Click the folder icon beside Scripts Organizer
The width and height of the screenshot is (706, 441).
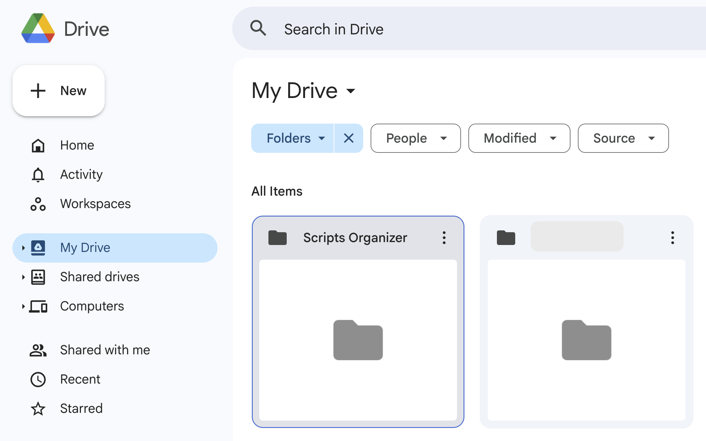[278, 238]
